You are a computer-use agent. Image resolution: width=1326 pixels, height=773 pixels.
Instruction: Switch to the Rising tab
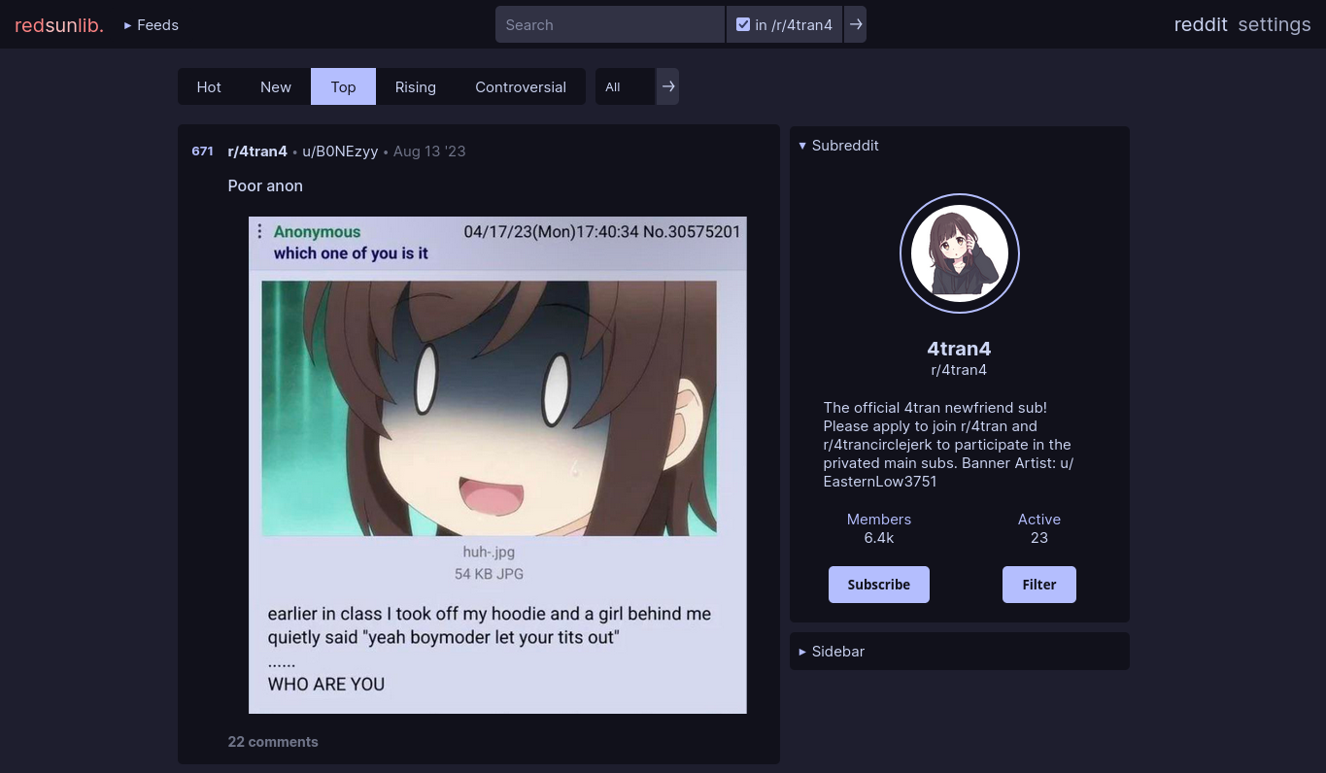pyautogui.click(x=416, y=86)
